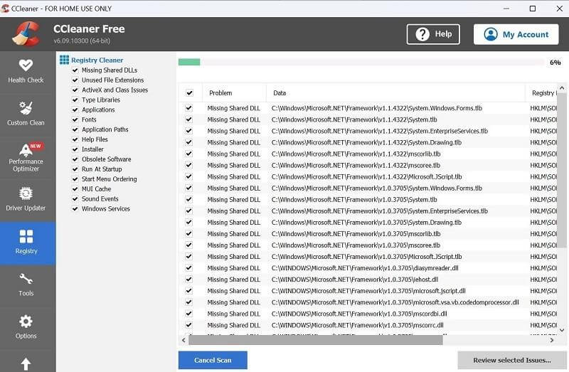Uncheck row for diasymreader.dll

(188, 268)
